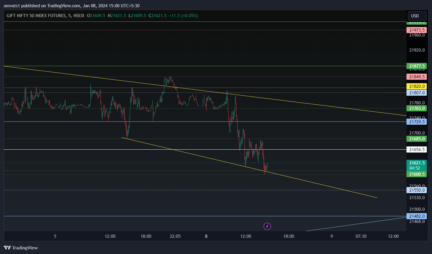The width and height of the screenshot is (432, 254).
Task: Click the date 9 time axis label
Action: [x=332, y=236]
